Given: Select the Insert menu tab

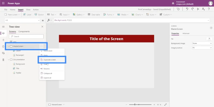Looking at the screenshot, I should 21,10.
